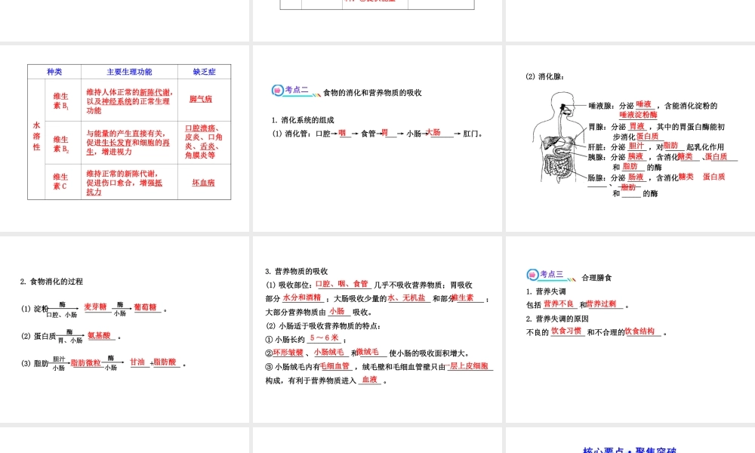Click the red answer 毛细血管
Image resolution: width=755 pixels, height=453 pixels.
coord(334,366)
